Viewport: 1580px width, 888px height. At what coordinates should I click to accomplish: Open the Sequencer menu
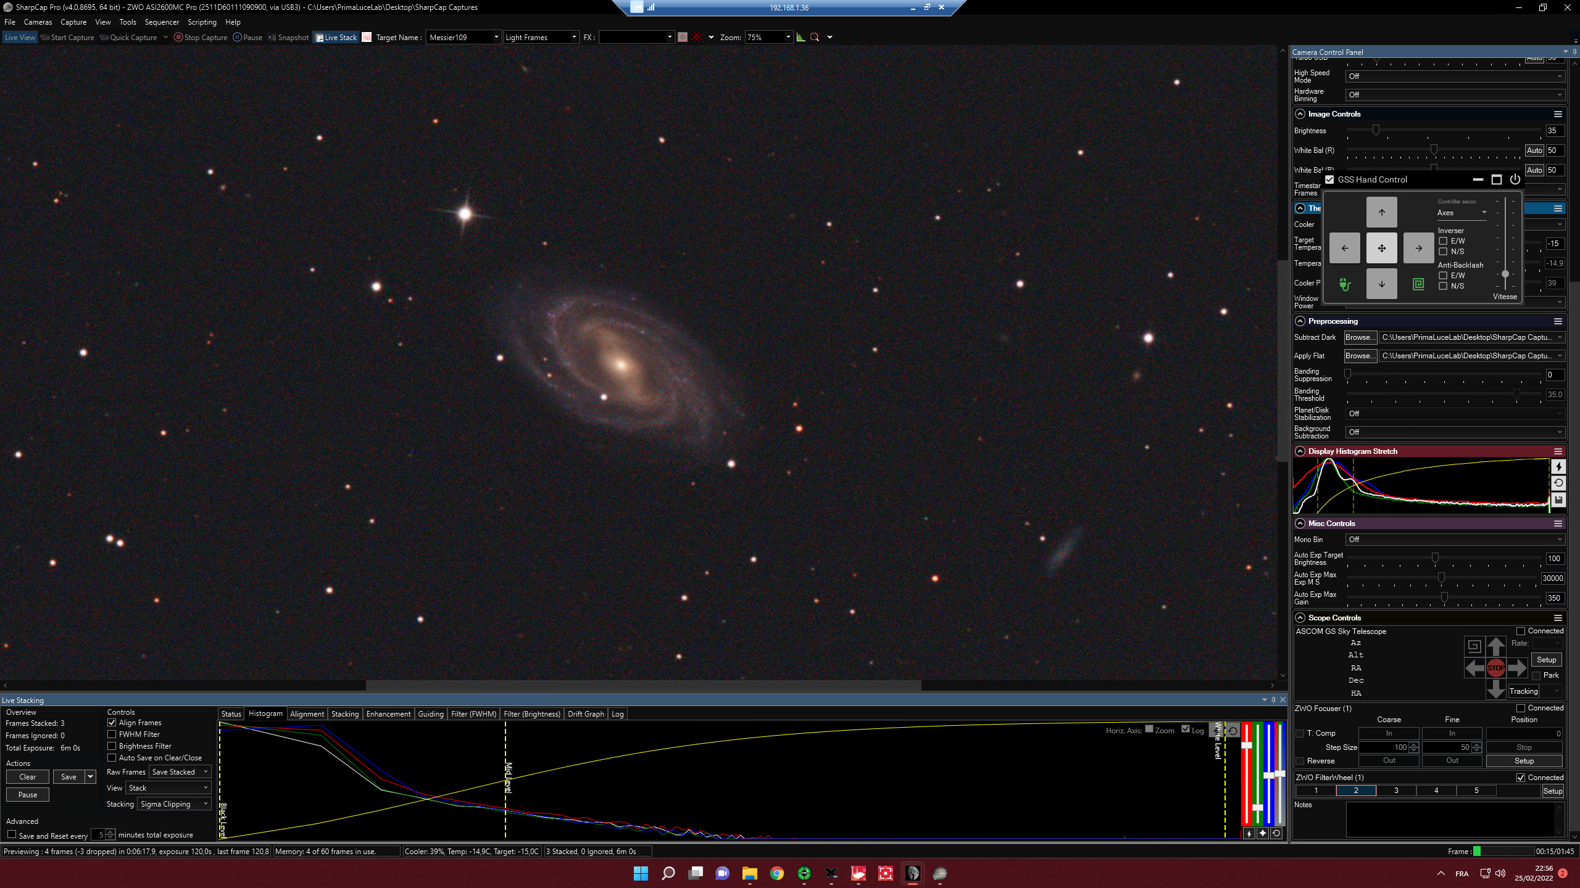coord(162,22)
